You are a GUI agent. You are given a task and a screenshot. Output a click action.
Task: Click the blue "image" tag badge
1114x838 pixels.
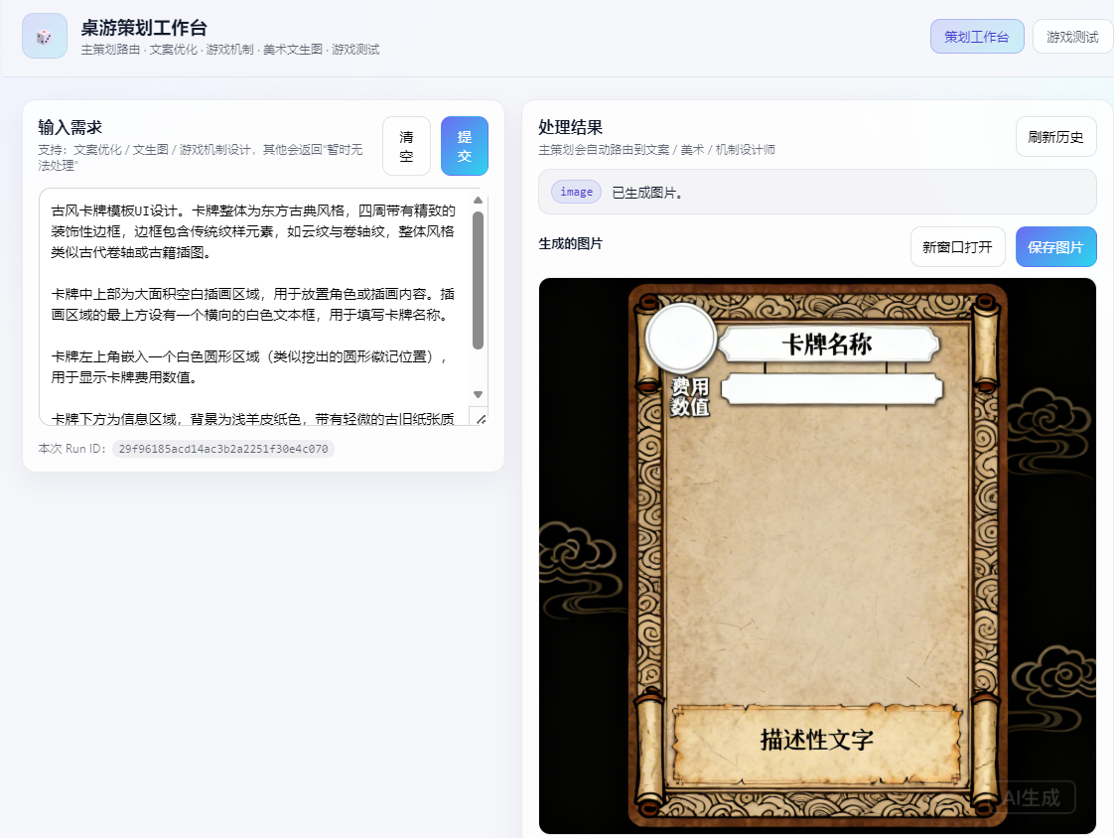tap(576, 192)
